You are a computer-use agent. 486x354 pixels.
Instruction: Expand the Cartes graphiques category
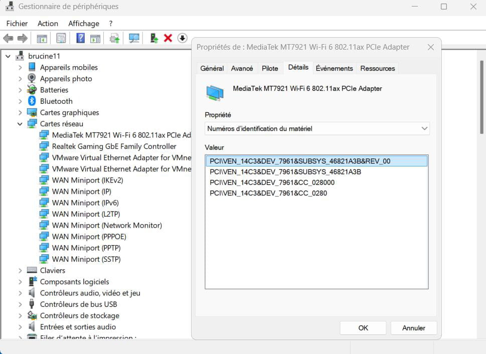[x=20, y=112]
